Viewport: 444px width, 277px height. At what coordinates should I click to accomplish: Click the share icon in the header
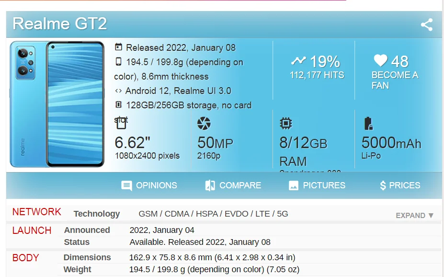click(x=426, y=24)
